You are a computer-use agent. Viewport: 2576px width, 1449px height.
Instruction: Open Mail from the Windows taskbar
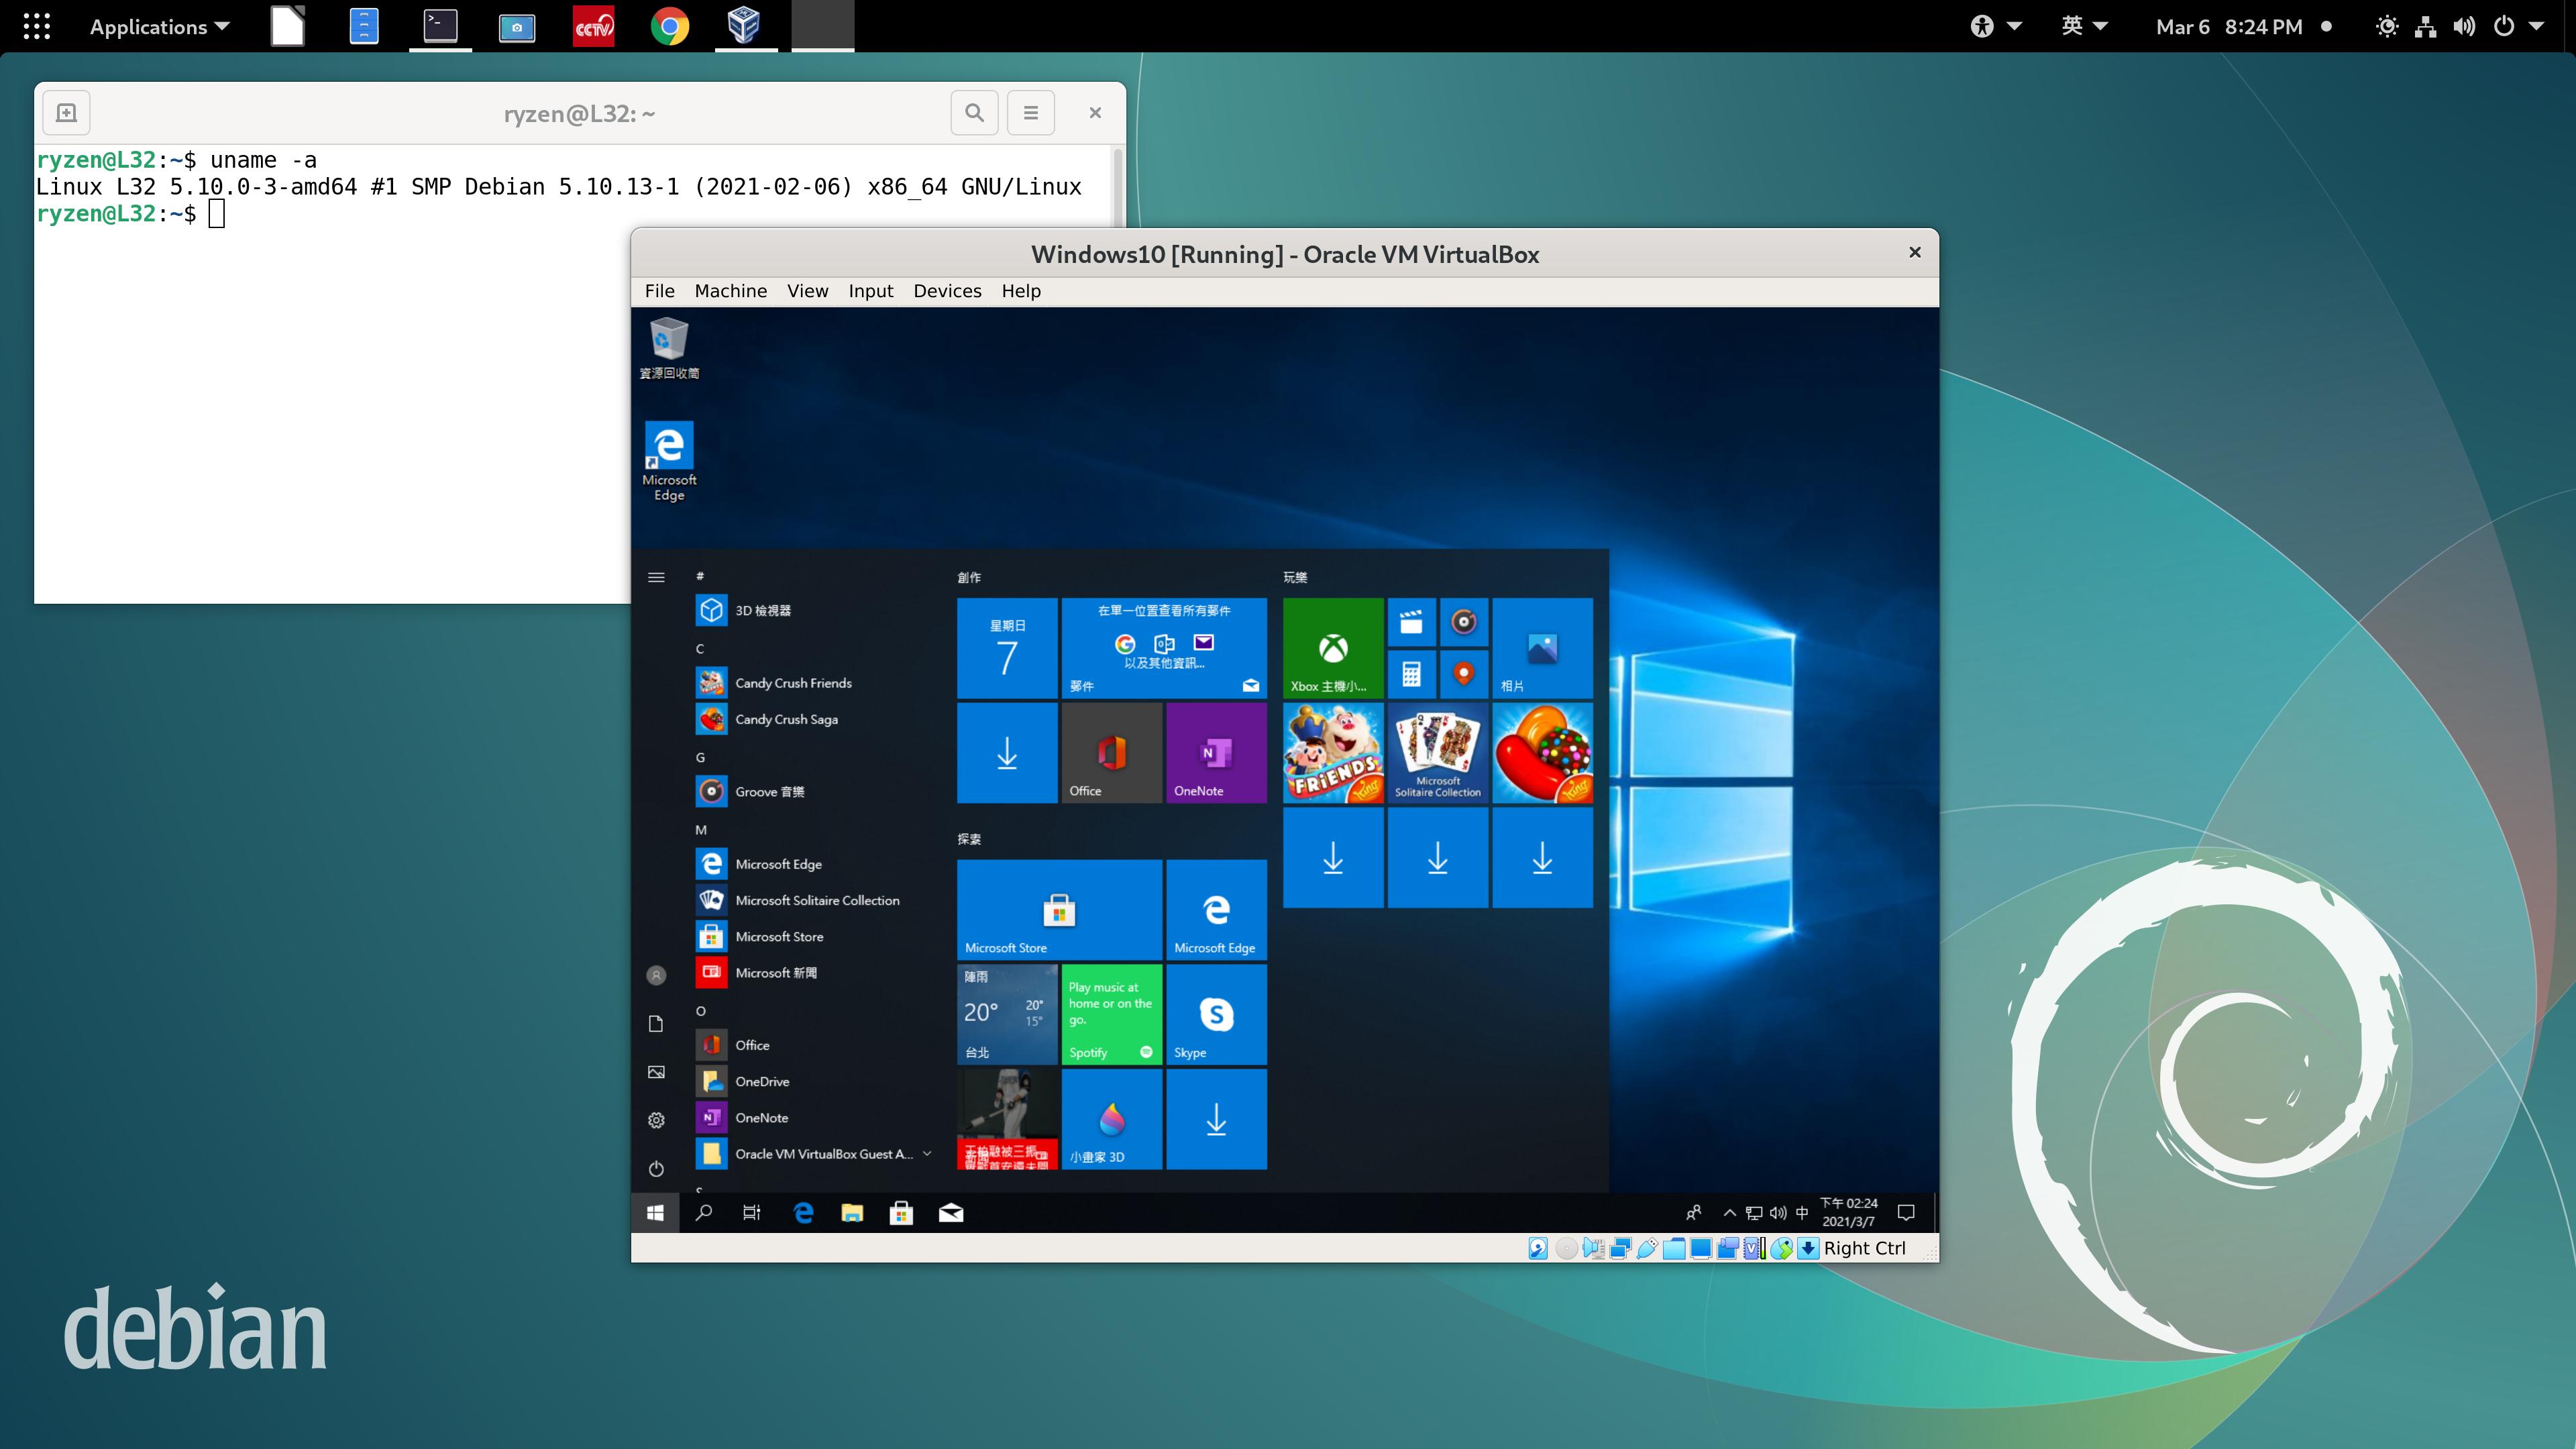click(x=951, y=1213)
